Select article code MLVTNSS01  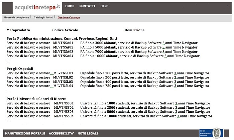pyautogui.click(x=64, y=103)
